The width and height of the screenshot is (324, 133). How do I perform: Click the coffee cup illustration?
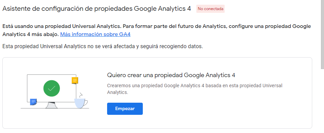pos(80,103)
